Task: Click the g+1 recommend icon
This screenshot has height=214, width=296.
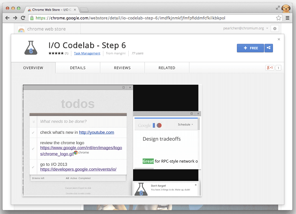Action: [x=269, y=67]
